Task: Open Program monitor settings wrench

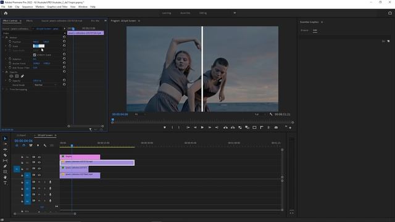Action: (x=271, y=114)
